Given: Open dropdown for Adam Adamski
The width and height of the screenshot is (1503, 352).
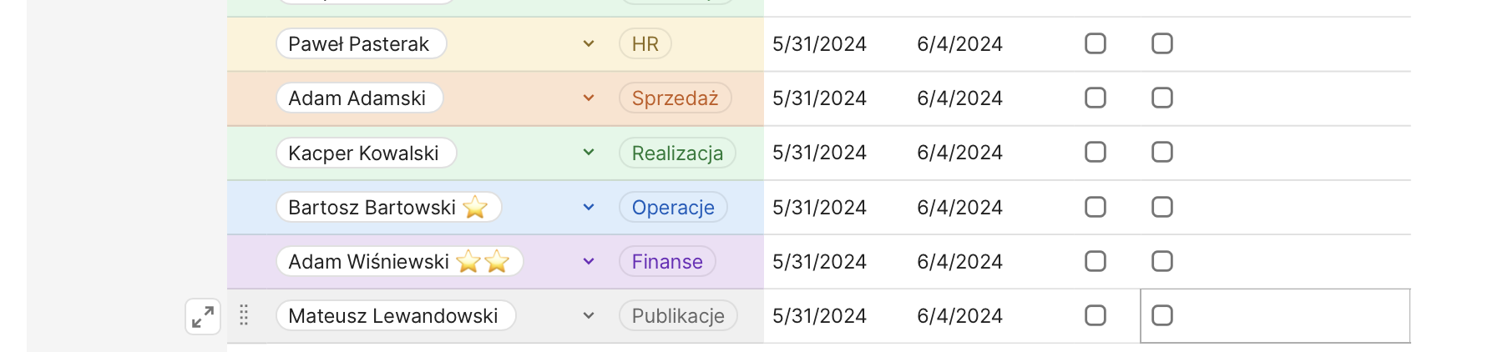Looking at the screenshot, I should tap(589, 98).
